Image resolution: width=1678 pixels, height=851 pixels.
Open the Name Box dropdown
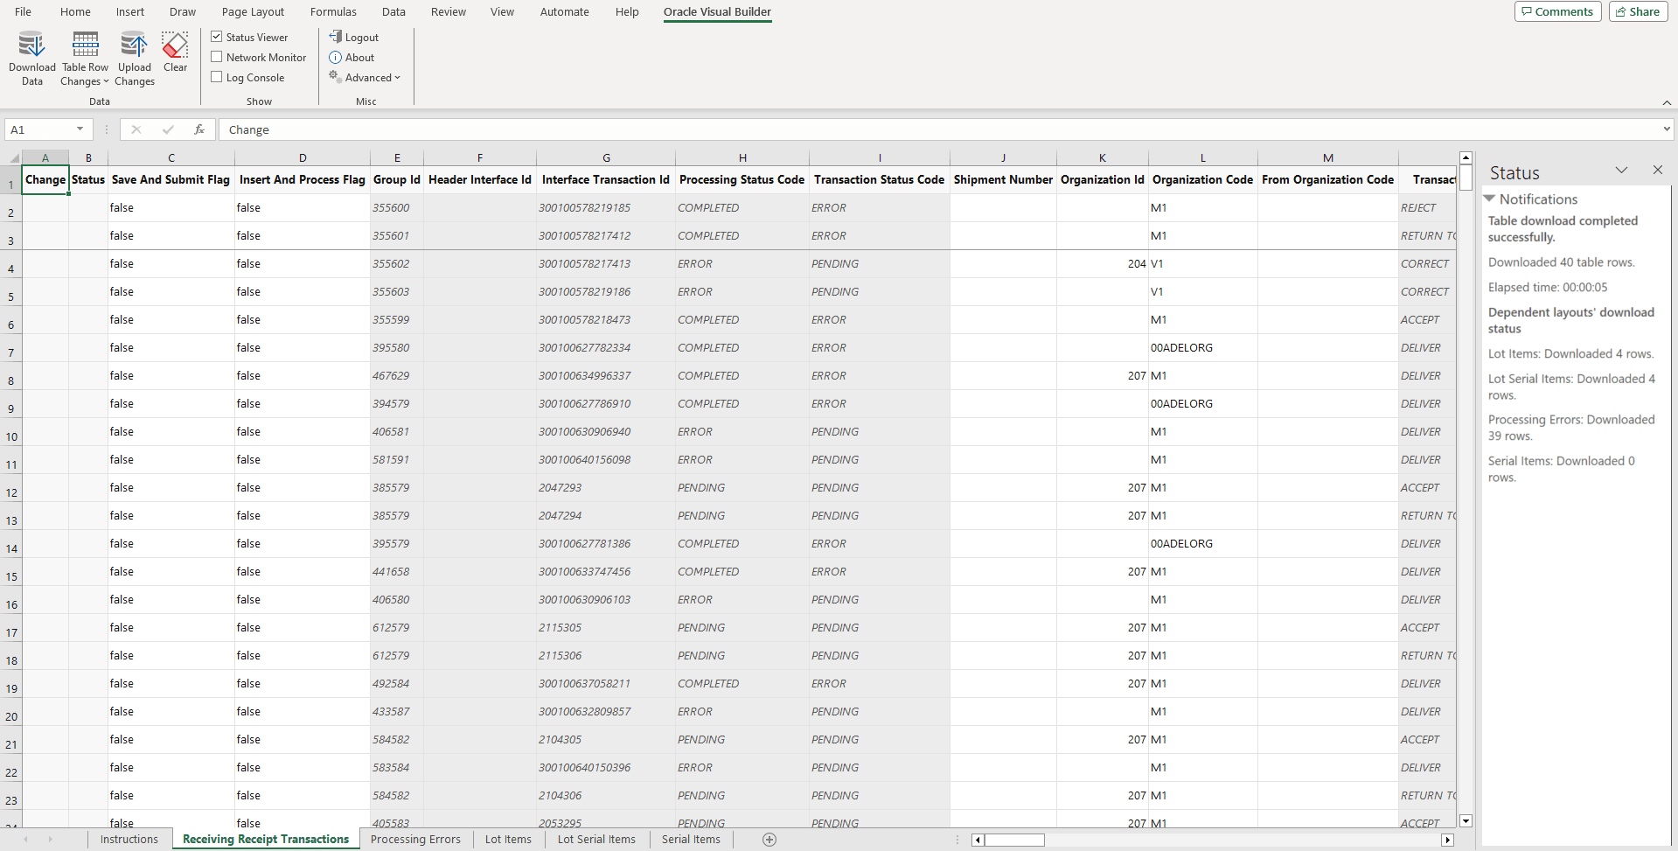coord(80,129)
